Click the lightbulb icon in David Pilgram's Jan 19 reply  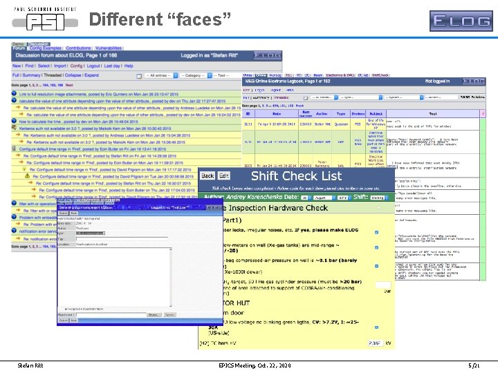click(x=24, y=169)
